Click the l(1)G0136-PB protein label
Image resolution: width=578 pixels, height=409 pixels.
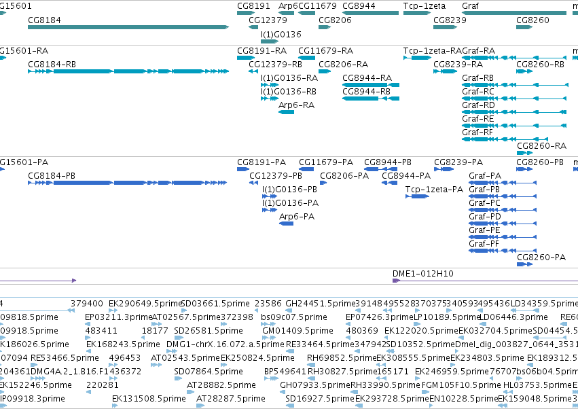pyautogui.click(x=290, y=189)
